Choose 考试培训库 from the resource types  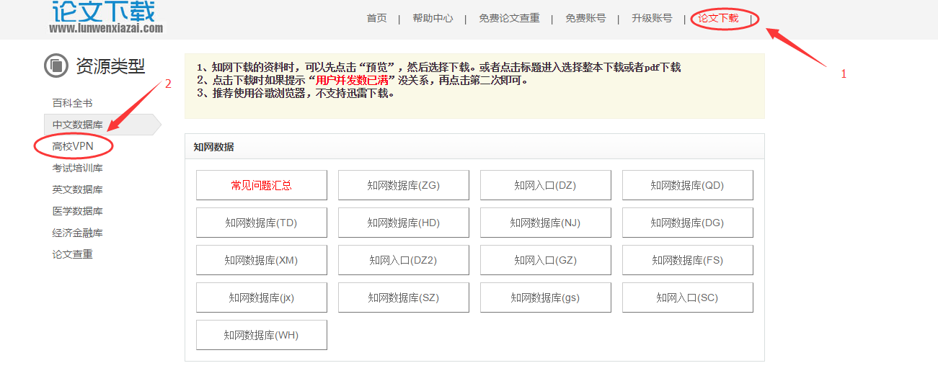coord(77,168)
